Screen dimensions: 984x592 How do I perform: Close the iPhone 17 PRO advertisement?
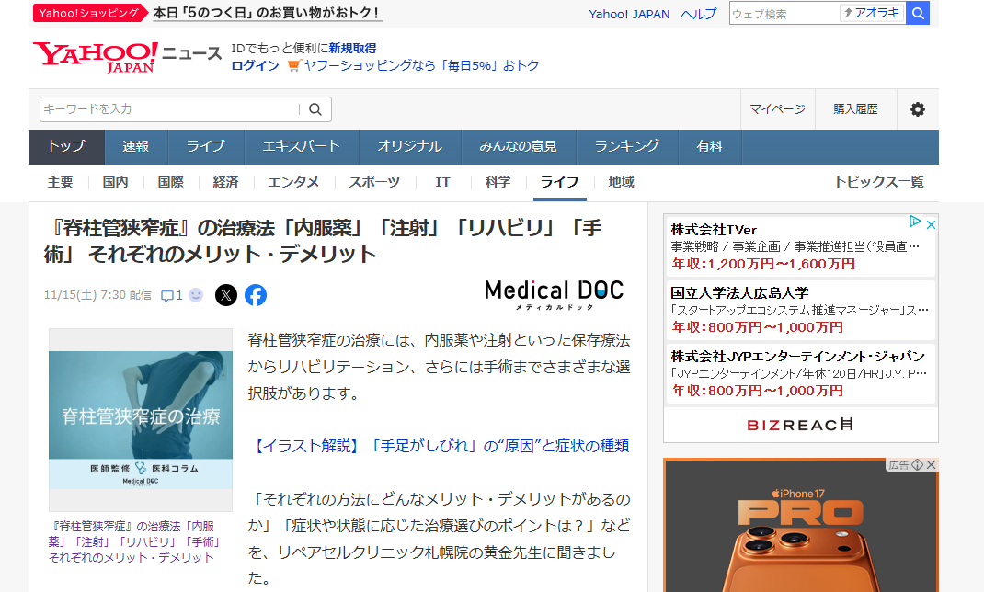click(x=931, y=464)
